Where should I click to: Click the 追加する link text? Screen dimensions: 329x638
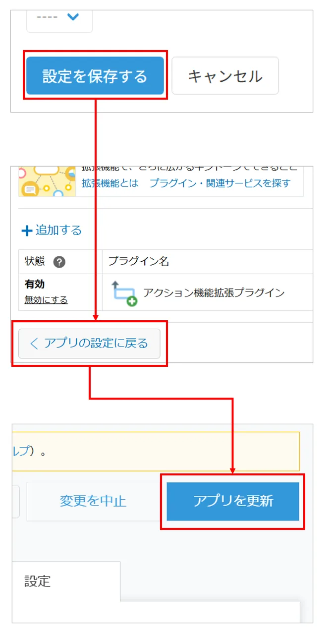pos(58,230)
